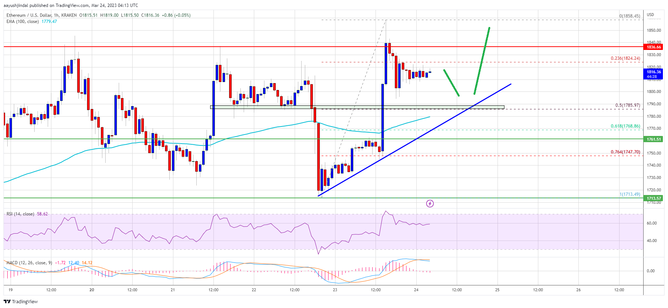Click the green 1713.57 price label
The image size is (668, 308).
point(654,198)
